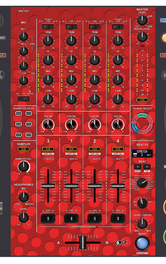The width and height of the screenshot is (166, 264).
Task: Click the Mic EQ HI knob
Action: [23, 66]
